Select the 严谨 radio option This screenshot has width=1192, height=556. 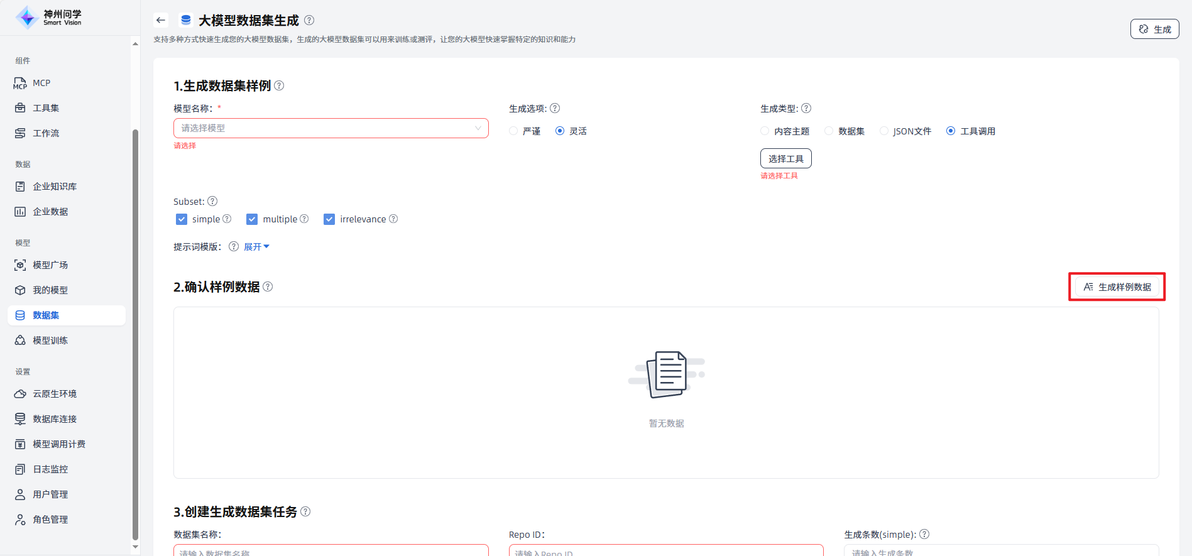click(x=514, y=131)
